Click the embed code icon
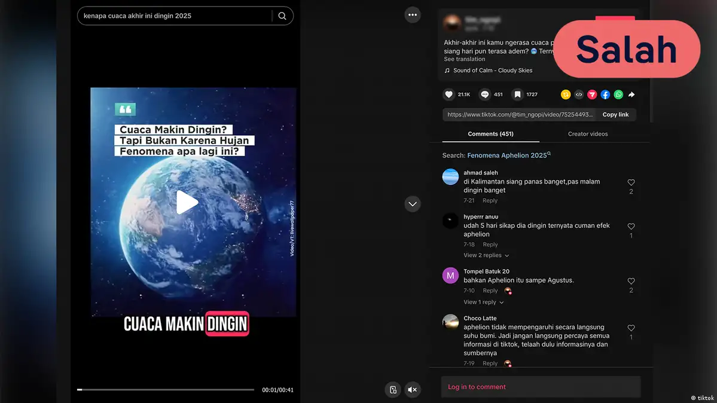 point(579,94)
